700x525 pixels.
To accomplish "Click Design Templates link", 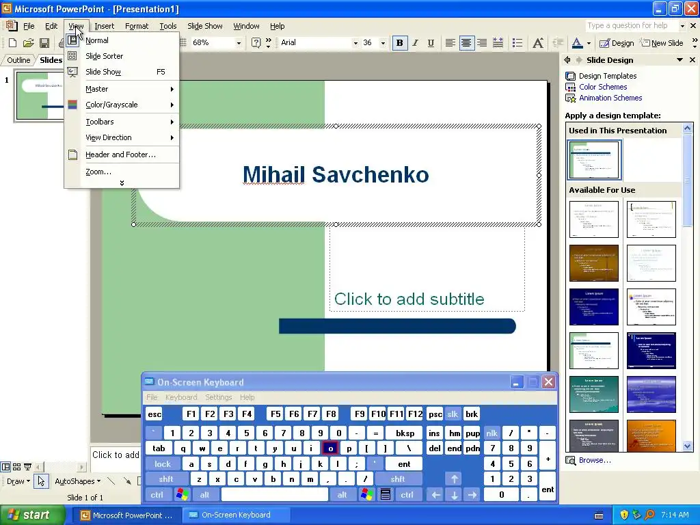I will coord(608,76).
